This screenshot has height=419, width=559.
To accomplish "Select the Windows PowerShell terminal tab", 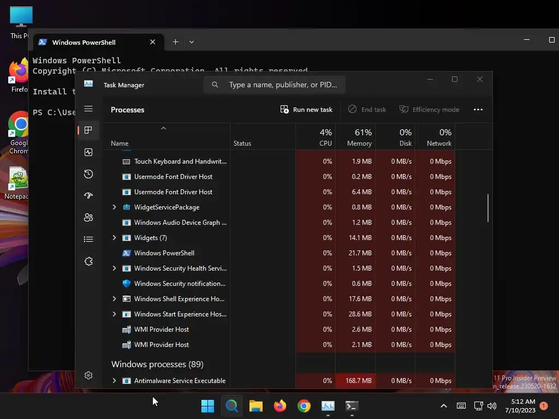I will (x=99, y=42).
